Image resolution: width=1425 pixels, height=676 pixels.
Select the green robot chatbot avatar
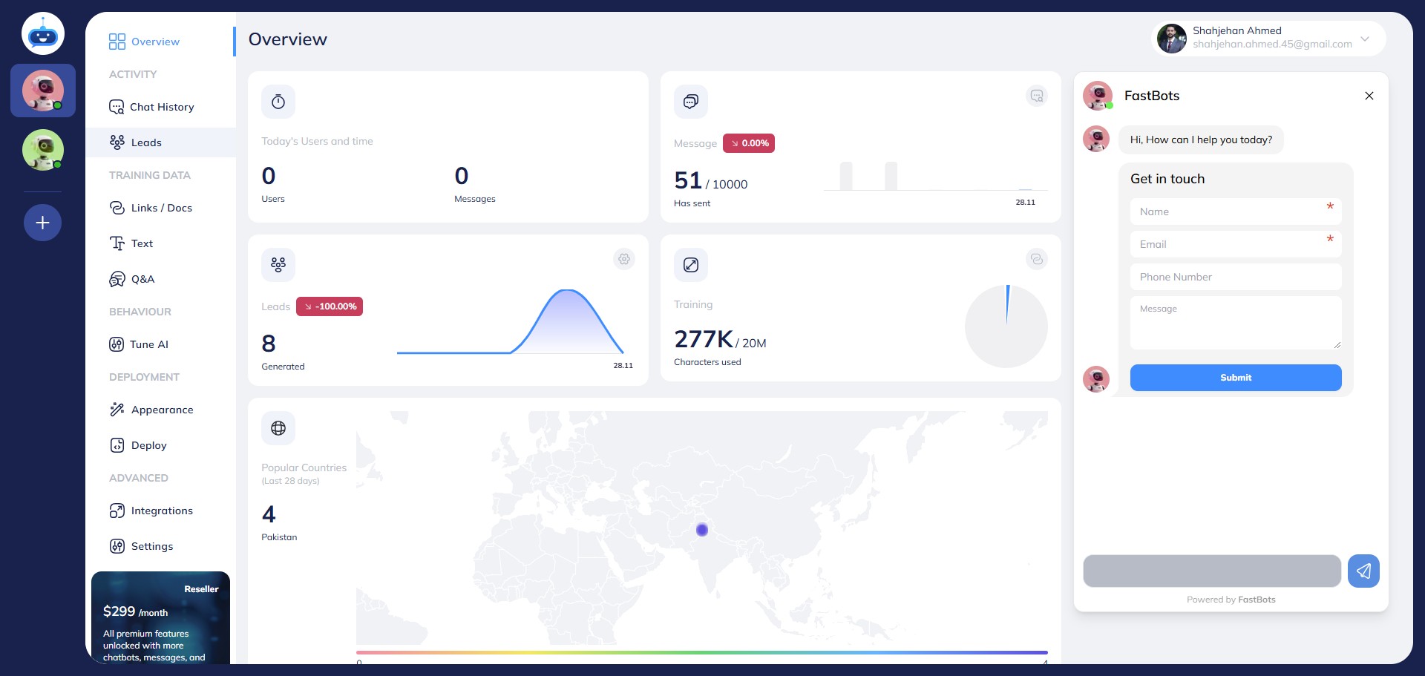[43, 150]
